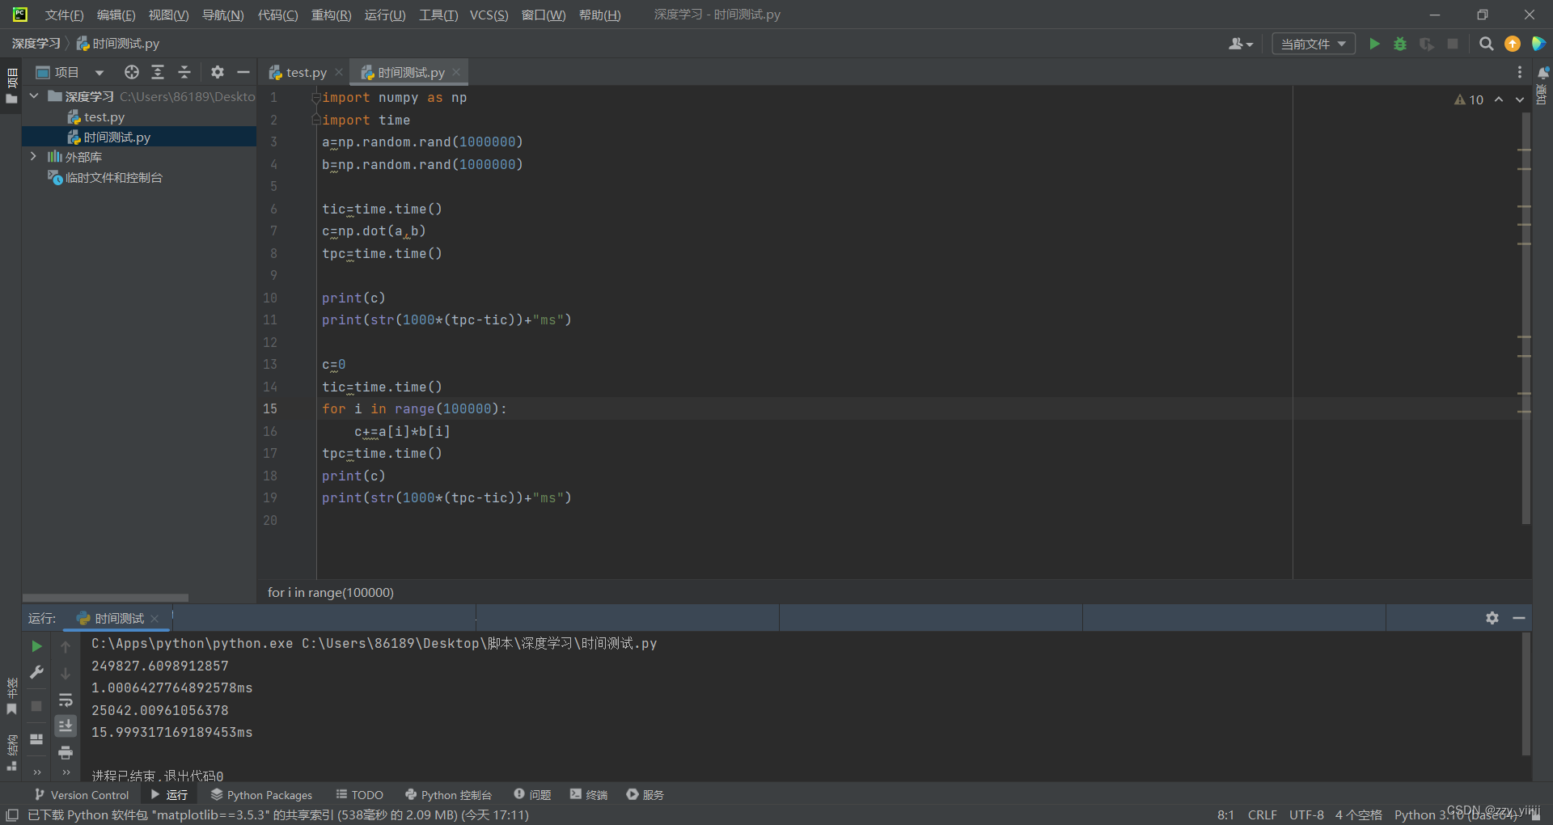Open 终端 tool window
The height and width of the screenshot is (825, 1553).
tap(588, 795)
